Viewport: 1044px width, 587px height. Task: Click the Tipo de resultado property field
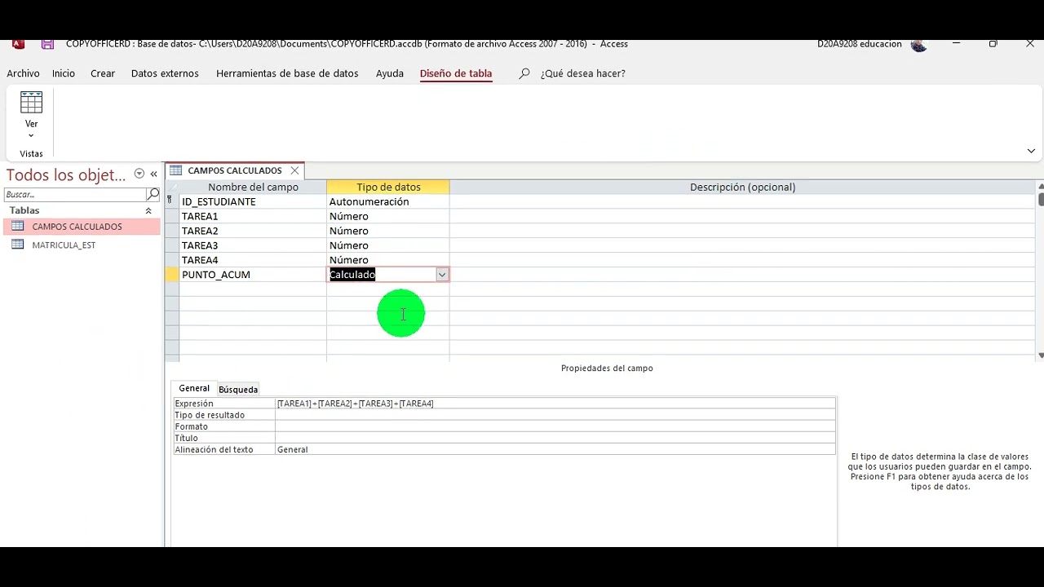point(555,415)
